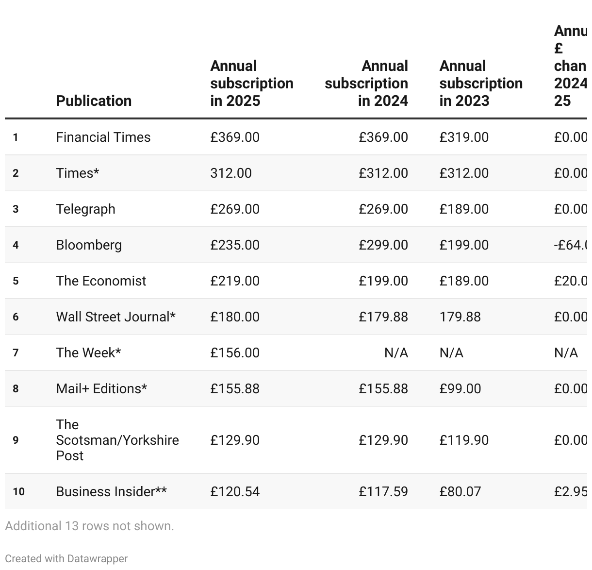The image size is (592, 570).
Task: Select Wall Street Journal* cell
Action: (x=115, y=317)
